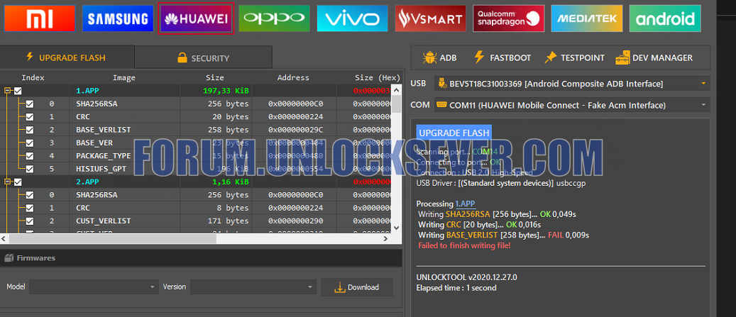736x317 pixels.
Task: Open the Fastboot tools
Action: (502, 57)
